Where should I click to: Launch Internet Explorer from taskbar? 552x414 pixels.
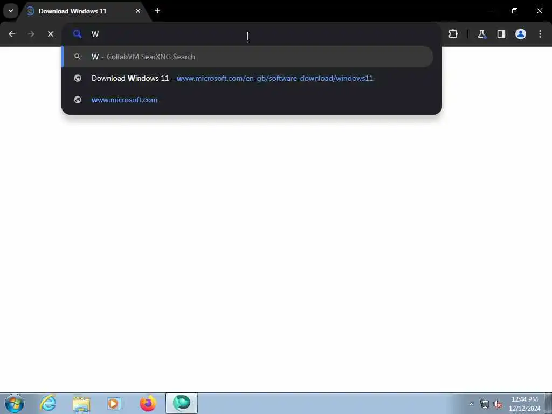(x=48, y=403)
